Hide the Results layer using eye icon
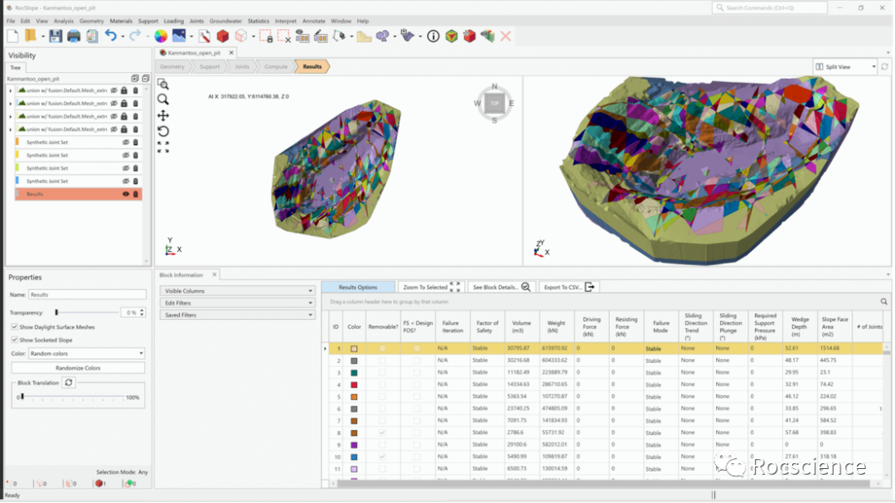This screenshot has height=503, width=895. point(126,194)
